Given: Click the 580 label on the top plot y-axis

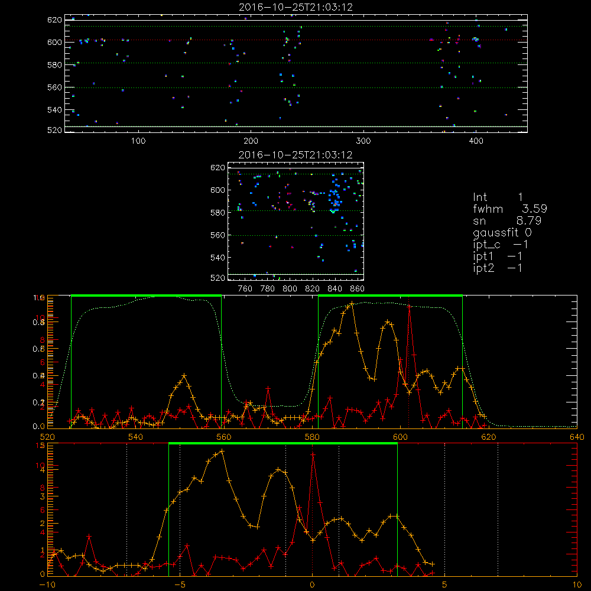Looking at the screenshot, I should coord(54,65).
